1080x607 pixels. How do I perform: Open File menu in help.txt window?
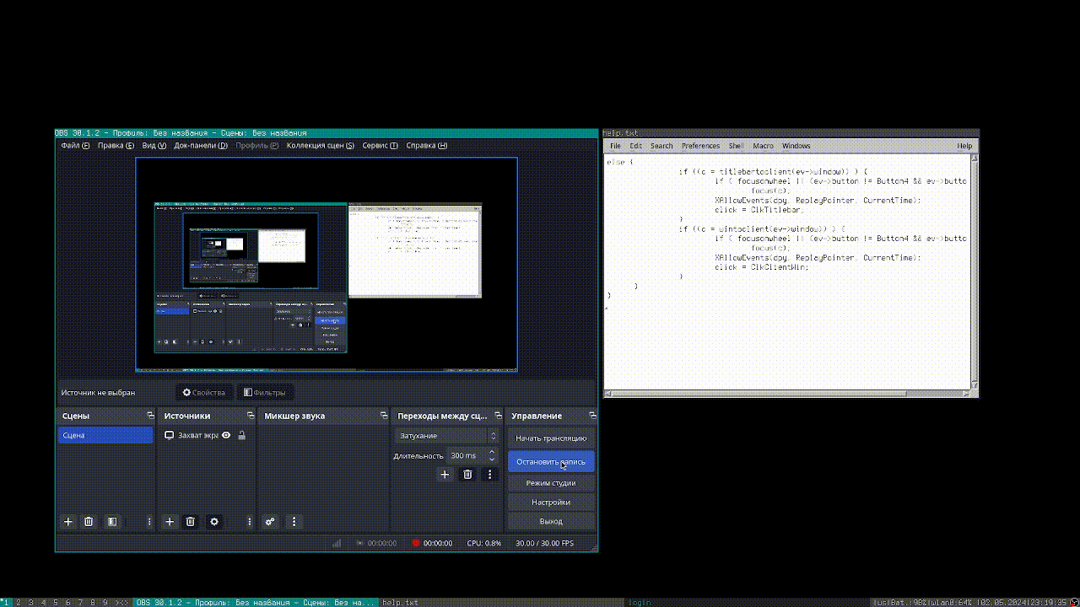[615, 146]
